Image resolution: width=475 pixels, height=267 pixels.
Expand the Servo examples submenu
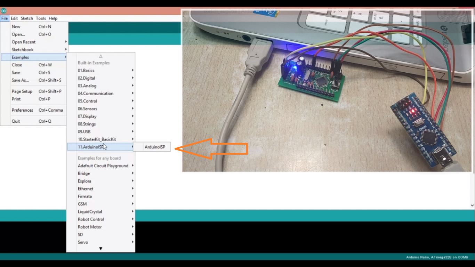pos(83,242)
